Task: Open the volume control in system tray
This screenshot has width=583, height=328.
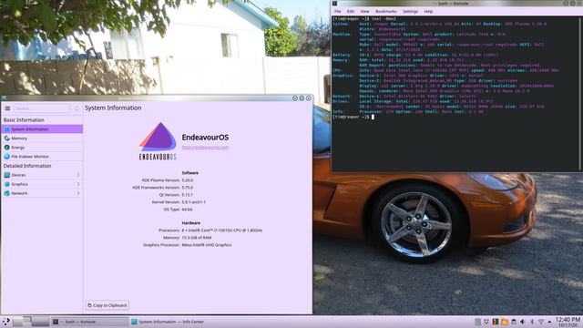Action: [x=522, y=322]
